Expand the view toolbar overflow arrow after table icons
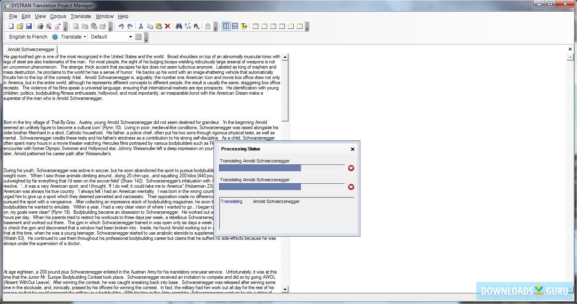 (307, 27)
